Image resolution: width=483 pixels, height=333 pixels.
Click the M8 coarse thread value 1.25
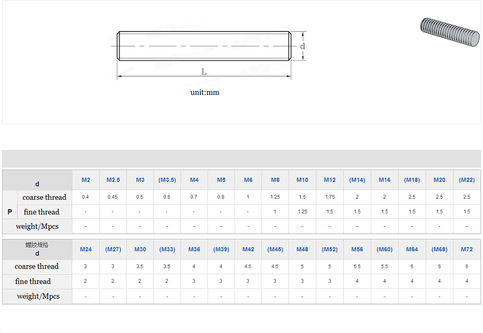(275, 197)
